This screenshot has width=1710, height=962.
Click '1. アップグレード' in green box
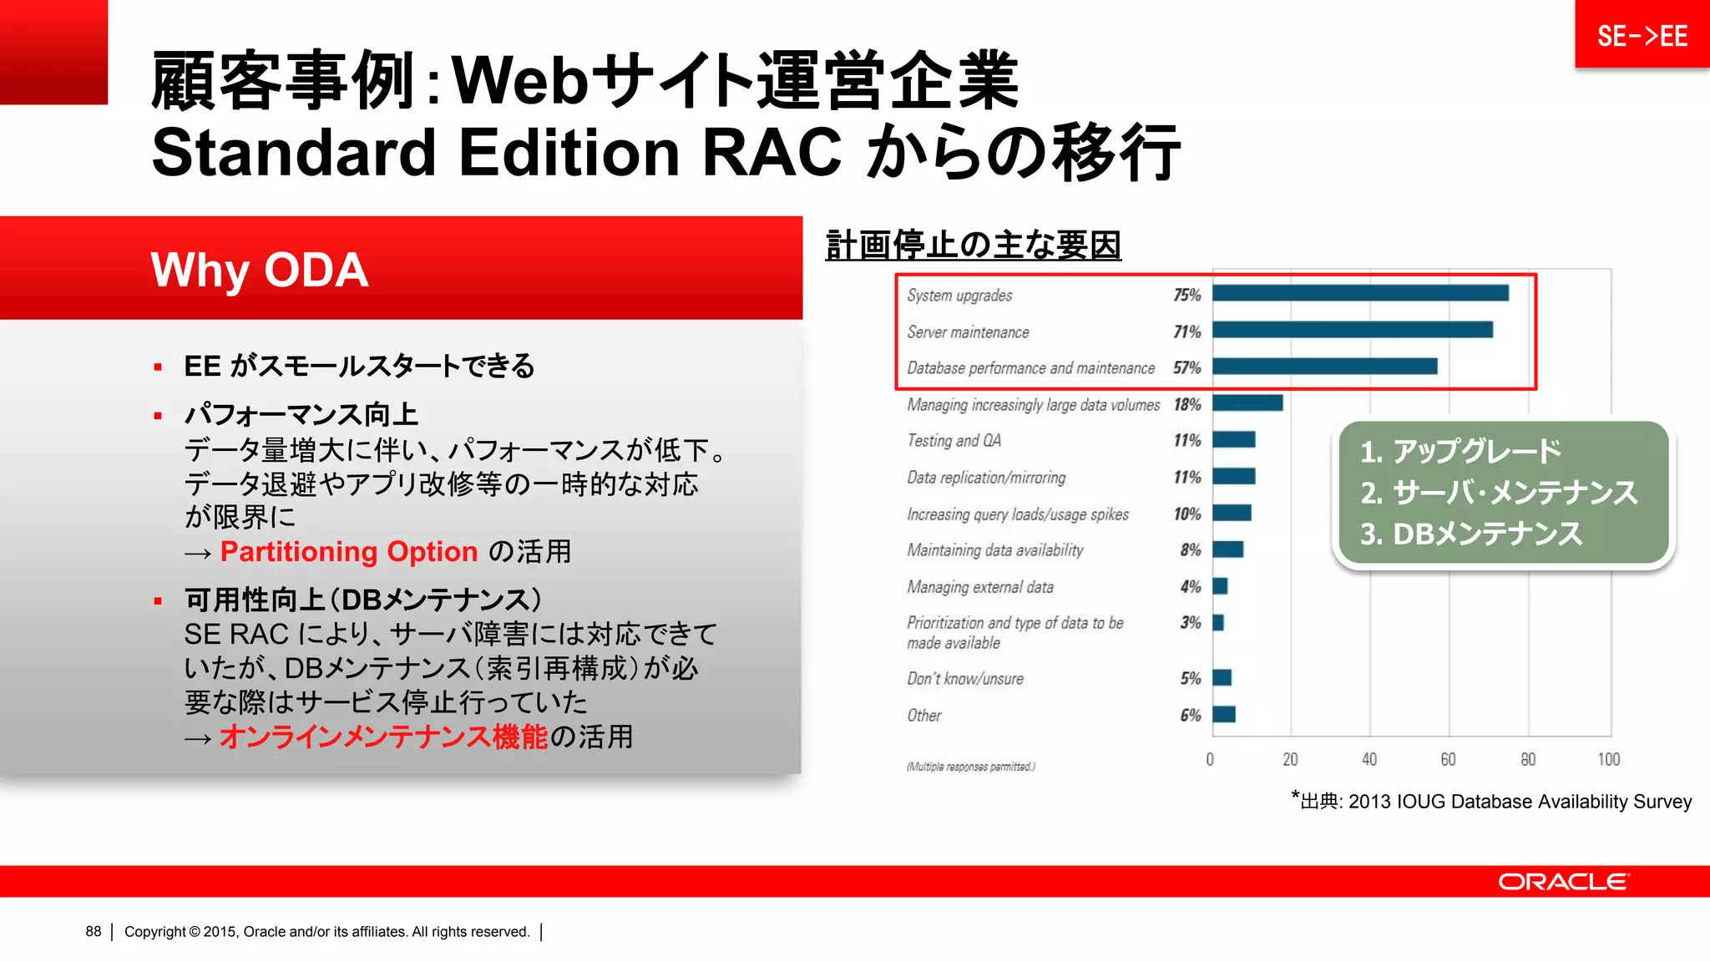click(1460, 451)
